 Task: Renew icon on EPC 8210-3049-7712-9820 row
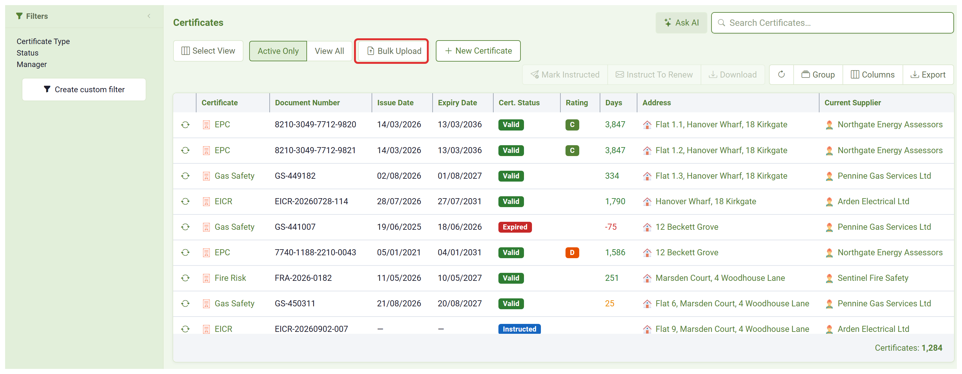185,125
